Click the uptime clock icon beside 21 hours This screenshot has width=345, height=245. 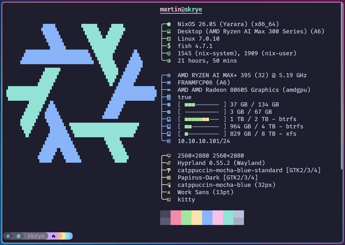coord(169,61)
